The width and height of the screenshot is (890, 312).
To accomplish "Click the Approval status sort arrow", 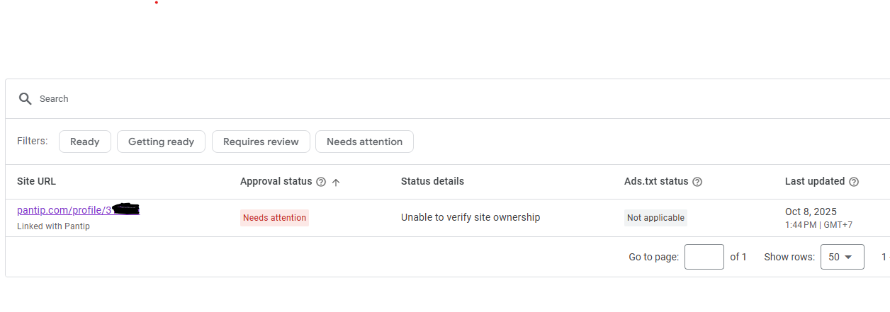I will pyautogui.click(x=336, y=182).
